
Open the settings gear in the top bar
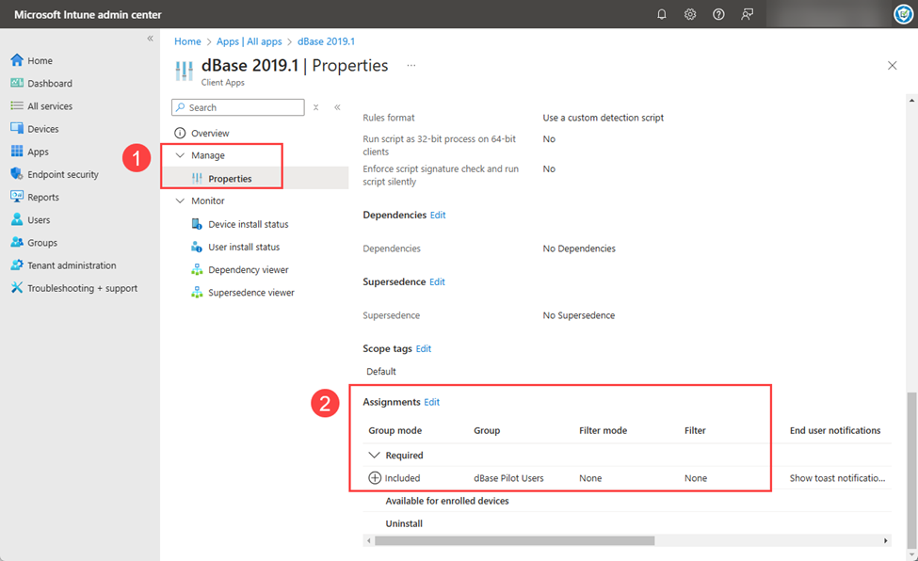(x=690, y=14)
